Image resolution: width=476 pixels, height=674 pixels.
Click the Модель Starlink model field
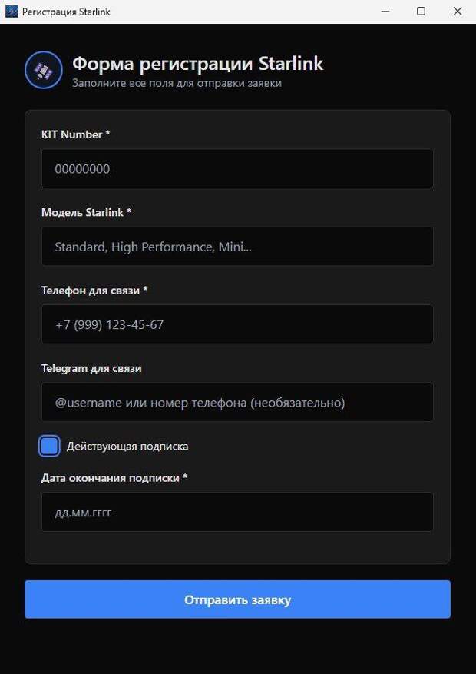[x=236, y=247]
